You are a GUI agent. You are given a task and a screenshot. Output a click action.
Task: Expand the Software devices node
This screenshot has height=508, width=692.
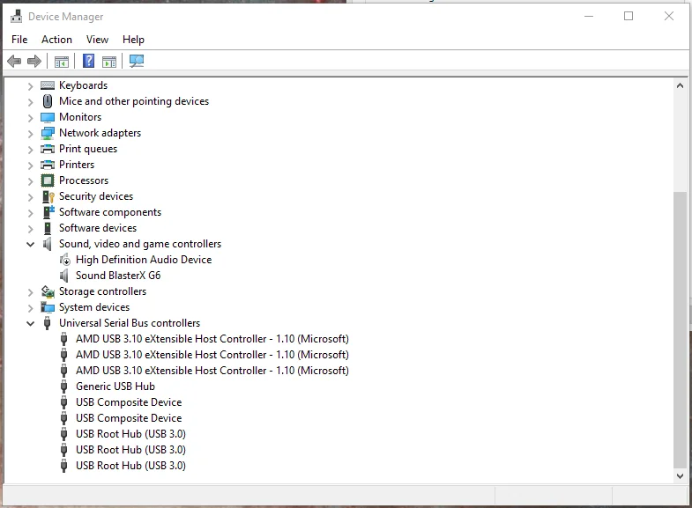click(x=30, y=229)
